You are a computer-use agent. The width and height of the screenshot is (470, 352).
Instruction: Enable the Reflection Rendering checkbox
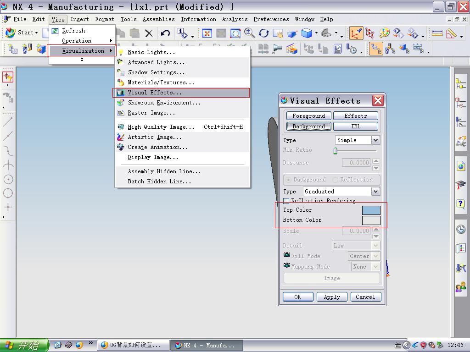coord(286,201)
